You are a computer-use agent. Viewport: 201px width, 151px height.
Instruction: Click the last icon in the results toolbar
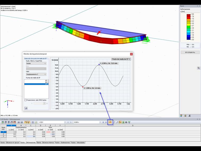[x=129, y=122]
